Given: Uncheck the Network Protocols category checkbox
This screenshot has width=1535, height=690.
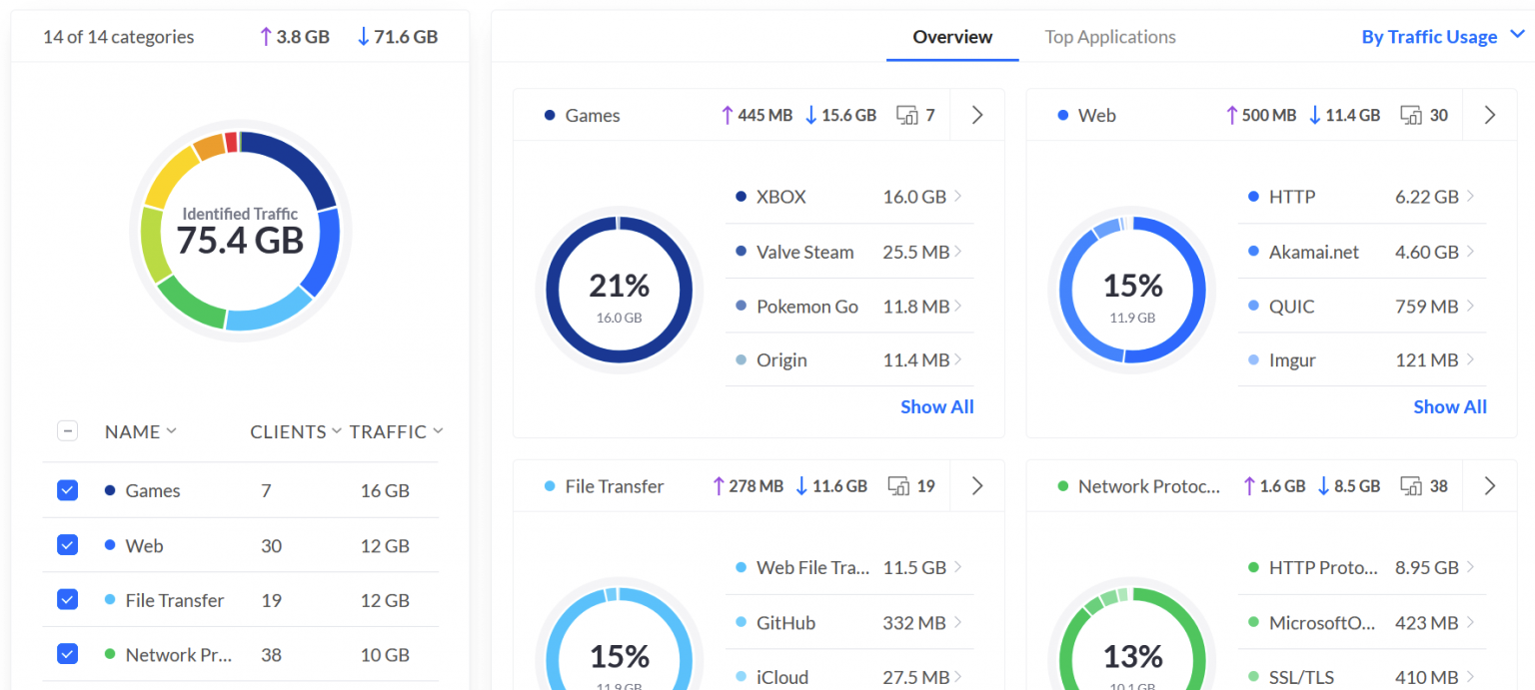Looking at the screenshot, I should pyautogui.click(x=67, y=655).
